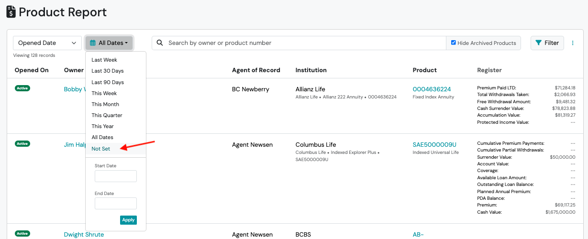The image size is (588, 239).
Task: Open Dwight Shrute owner link
Action: click(x=84, y=235)
